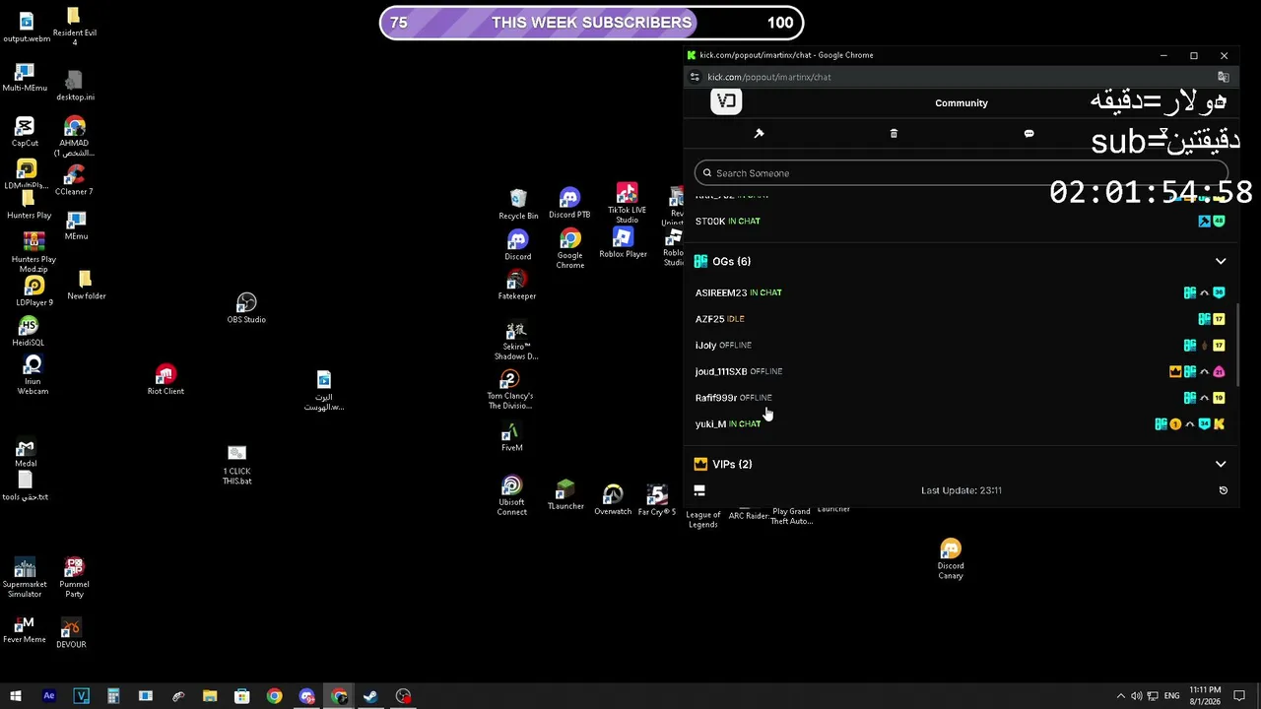Viewport: 1261px width, 709px height.
Task: Open Pummel Party desktop shortcut
Action: coord(74,578)
